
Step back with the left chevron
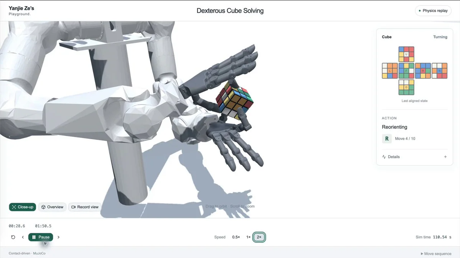(x=23, y=237)
